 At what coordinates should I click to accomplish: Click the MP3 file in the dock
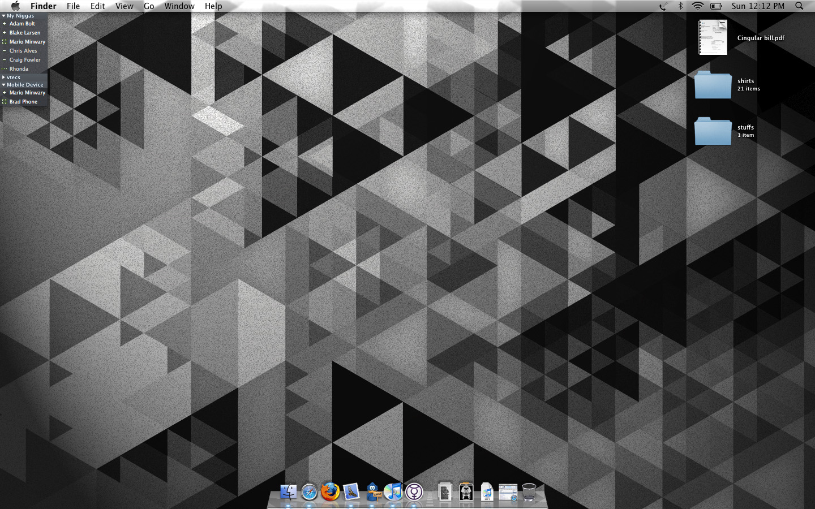[x=487, y=491]
